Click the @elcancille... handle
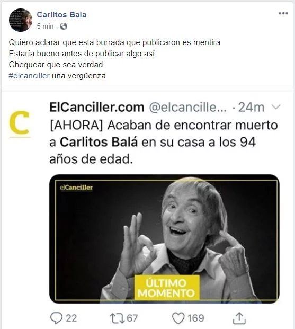Viewport: 295px width, 329px height. (x=188, y=108)
